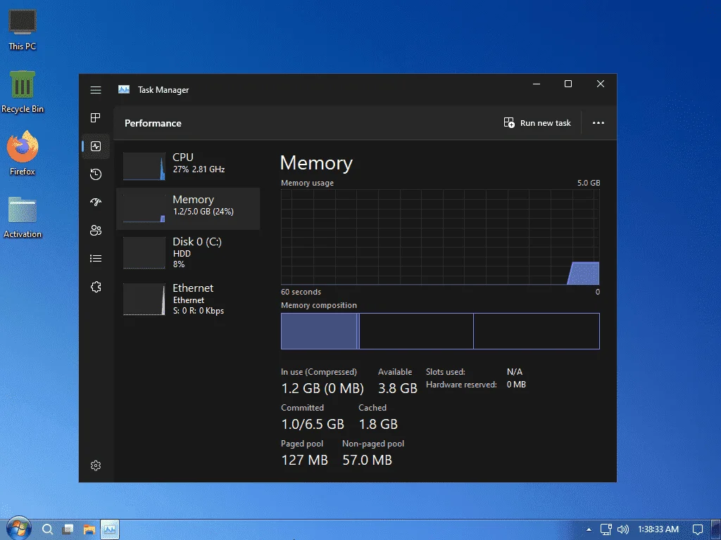Click the Memory usage graph area
721x540 pixels.
440,237
